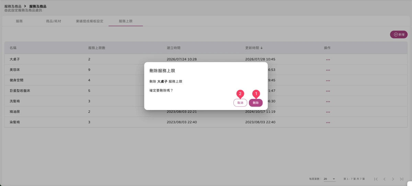
Task: Select the 染髮椅 name cell
Action: 15,122
